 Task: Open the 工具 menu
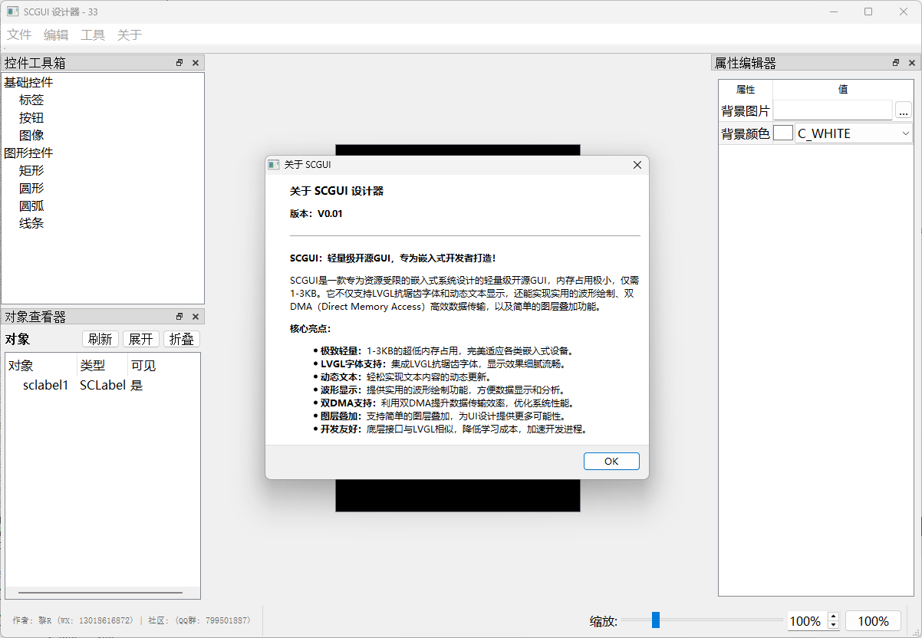click(93, 35)
